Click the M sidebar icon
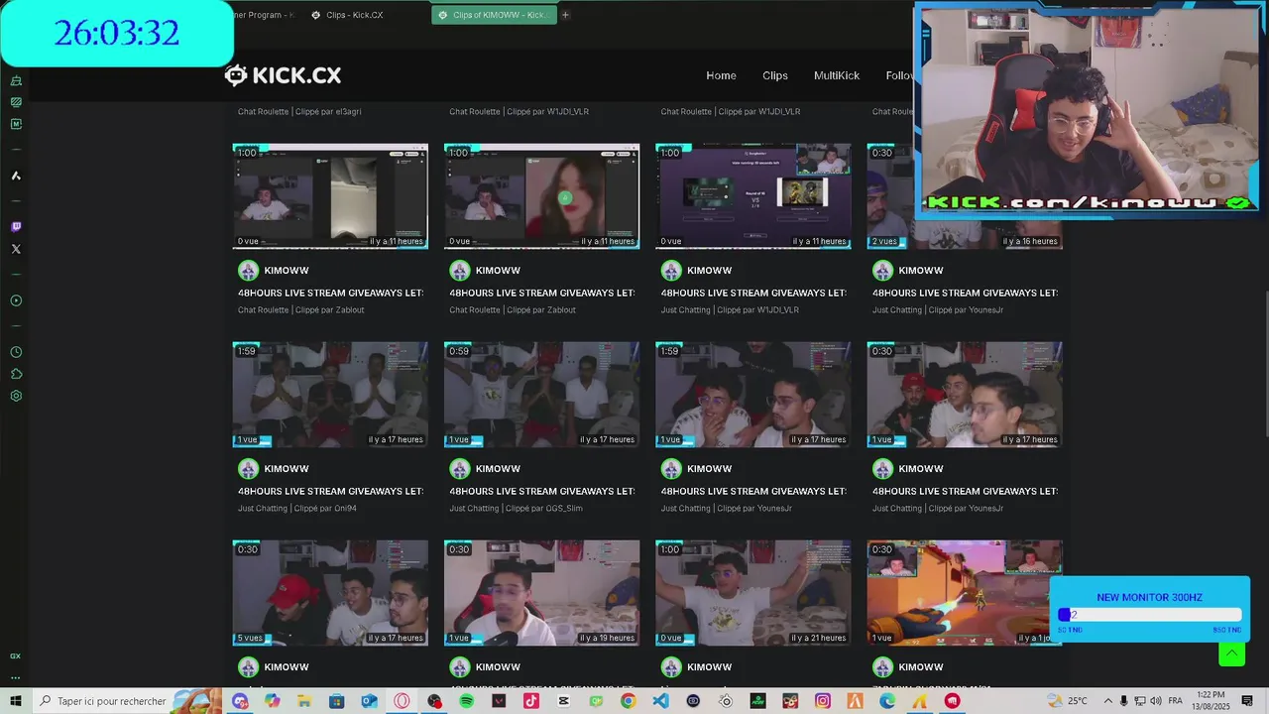This screenshot has width=1269, height=714. [x=16, y=124]
